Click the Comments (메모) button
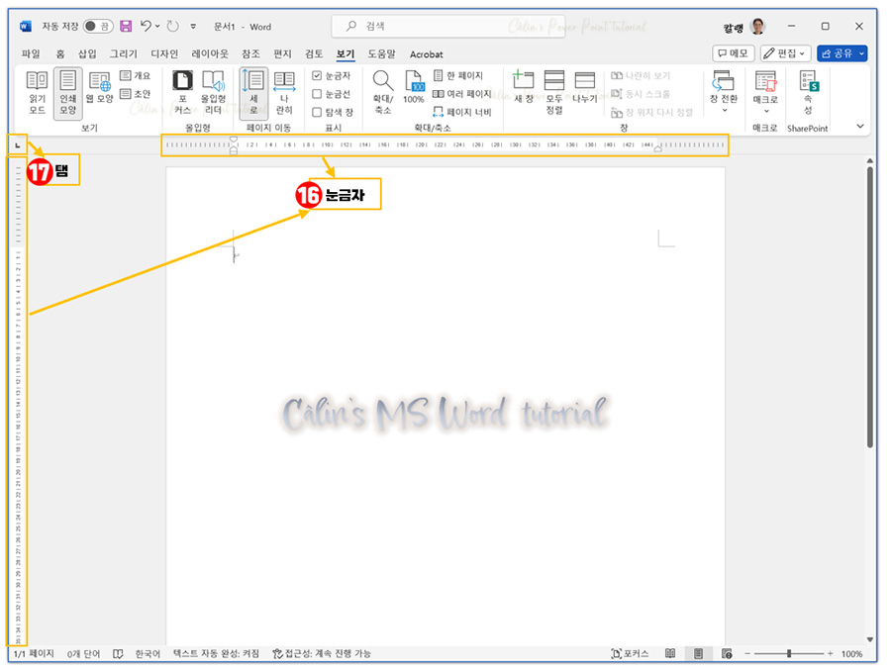 (x=733, y=53)
